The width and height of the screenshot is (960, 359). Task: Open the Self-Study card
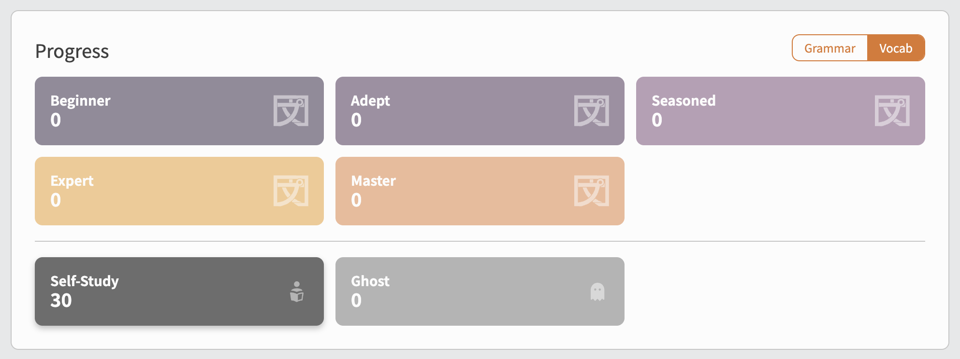coord(179,291)
